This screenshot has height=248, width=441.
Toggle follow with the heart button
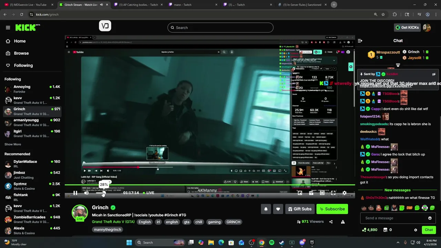(278, 209)
